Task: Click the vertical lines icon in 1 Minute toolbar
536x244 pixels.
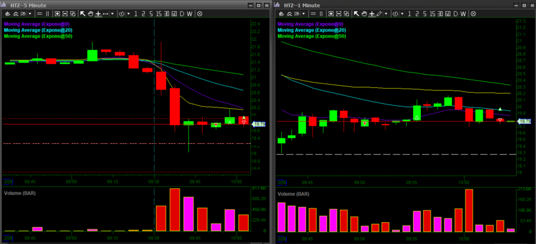Action: pos(321,13)
